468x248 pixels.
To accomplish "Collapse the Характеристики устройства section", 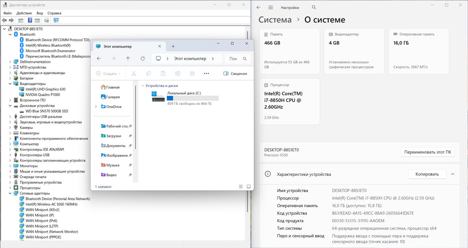I will [x=453, y=174].
